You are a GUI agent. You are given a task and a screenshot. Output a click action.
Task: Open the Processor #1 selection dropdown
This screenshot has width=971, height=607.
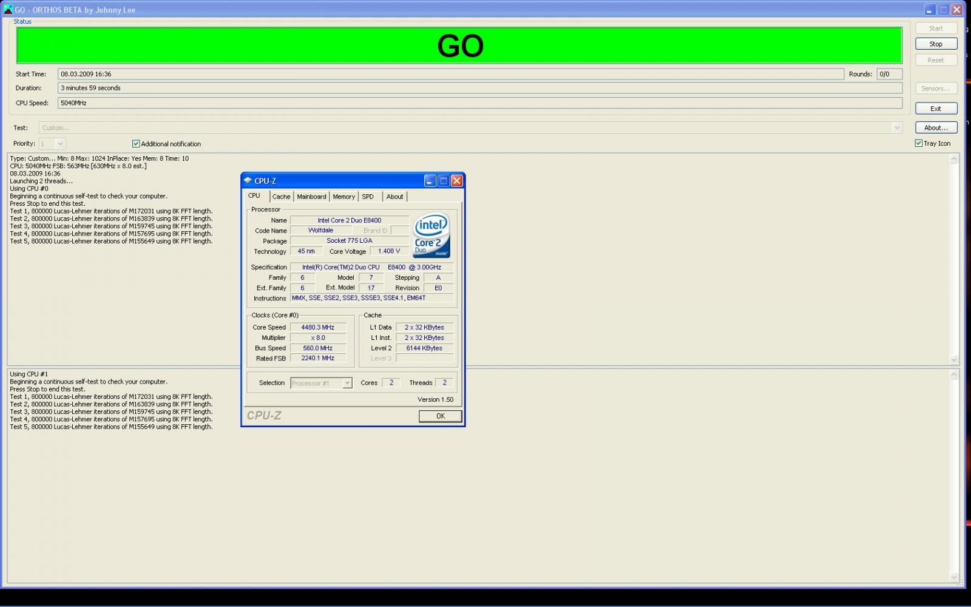[347, 383]
